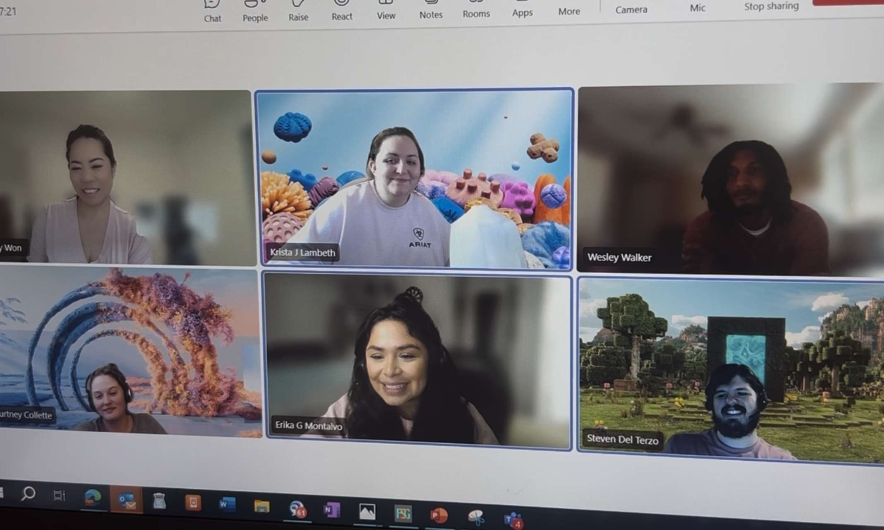Select Erika G Montalvo's video tile
The height and width of the screenshot is (530, 884).
point(417,360)
